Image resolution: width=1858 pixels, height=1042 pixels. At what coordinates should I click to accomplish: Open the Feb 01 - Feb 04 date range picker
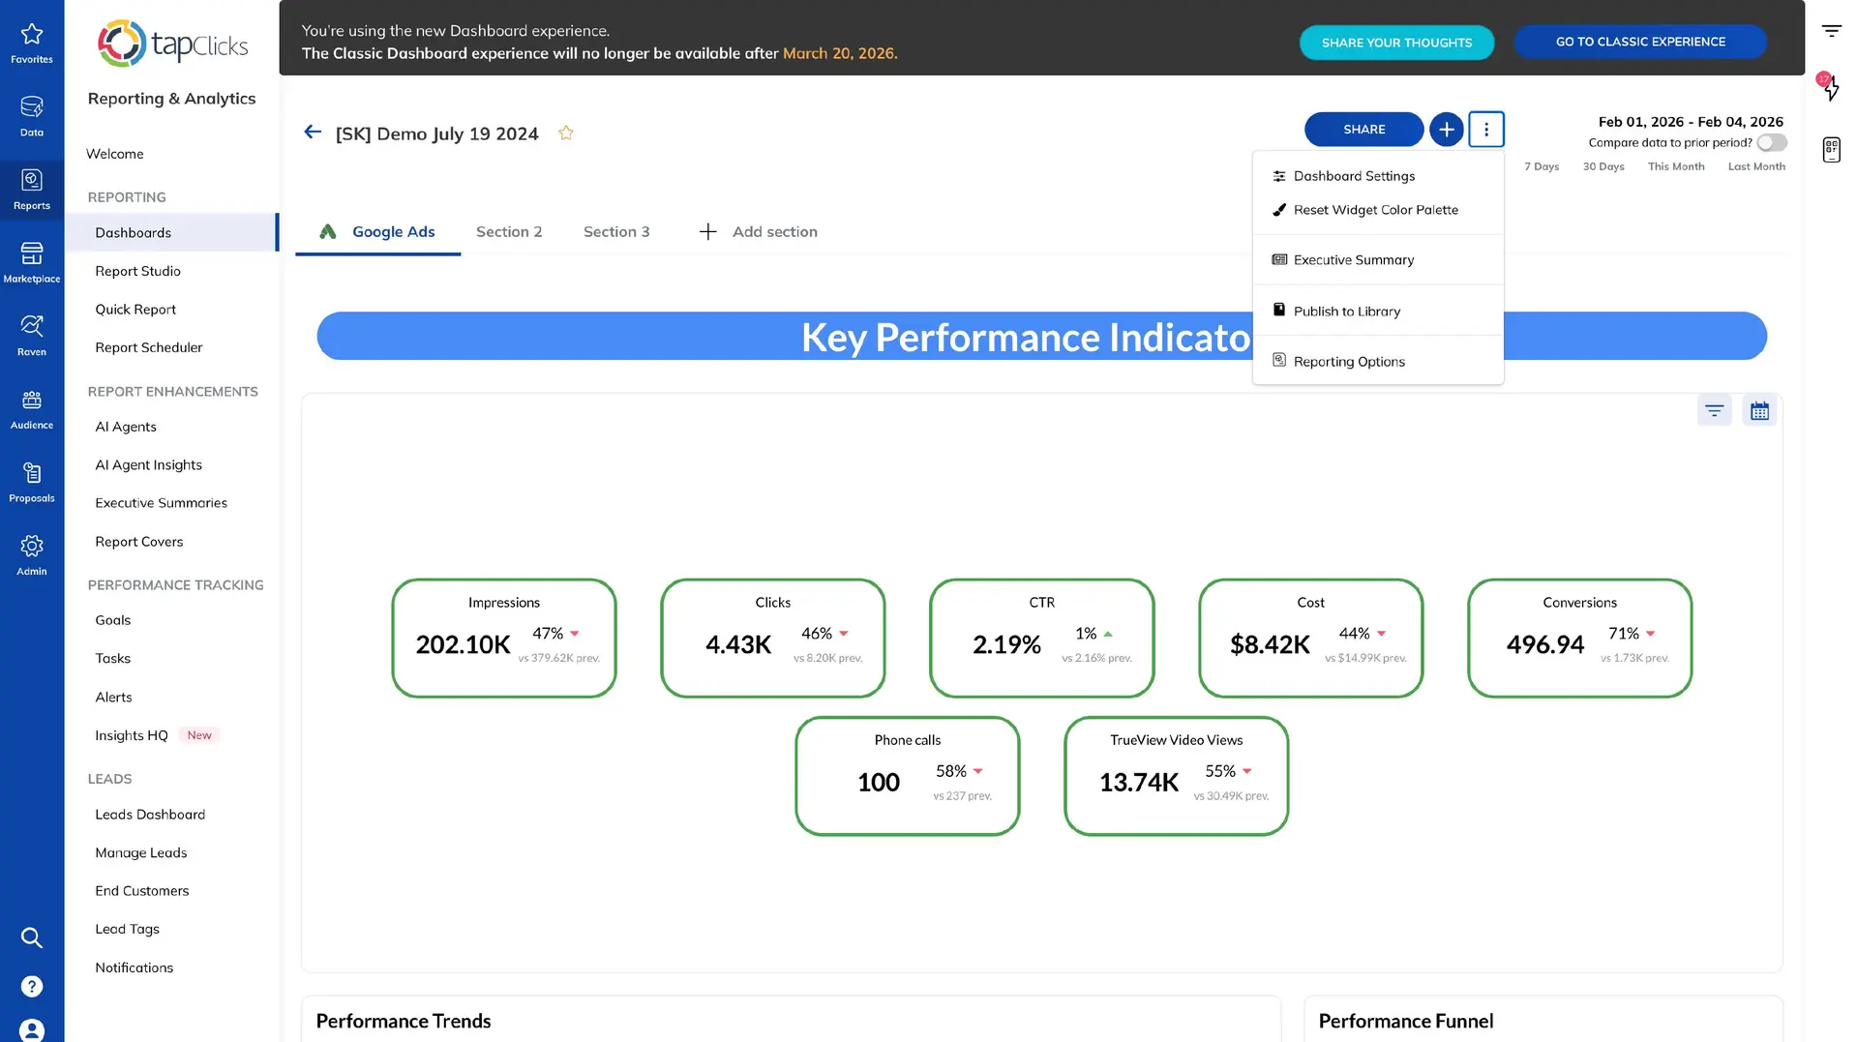[1691, 122]
